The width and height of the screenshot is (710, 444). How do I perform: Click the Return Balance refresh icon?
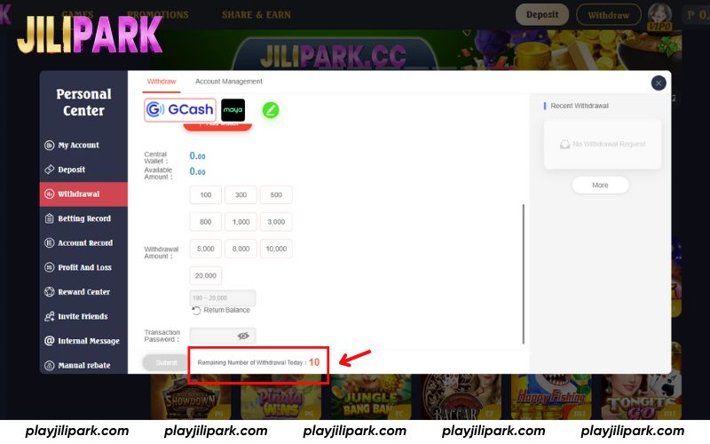pyautogui.click(x=196, y=310)
